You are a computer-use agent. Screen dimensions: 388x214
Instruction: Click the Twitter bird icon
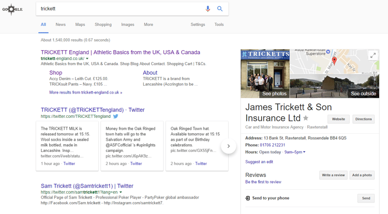point(116,116)
